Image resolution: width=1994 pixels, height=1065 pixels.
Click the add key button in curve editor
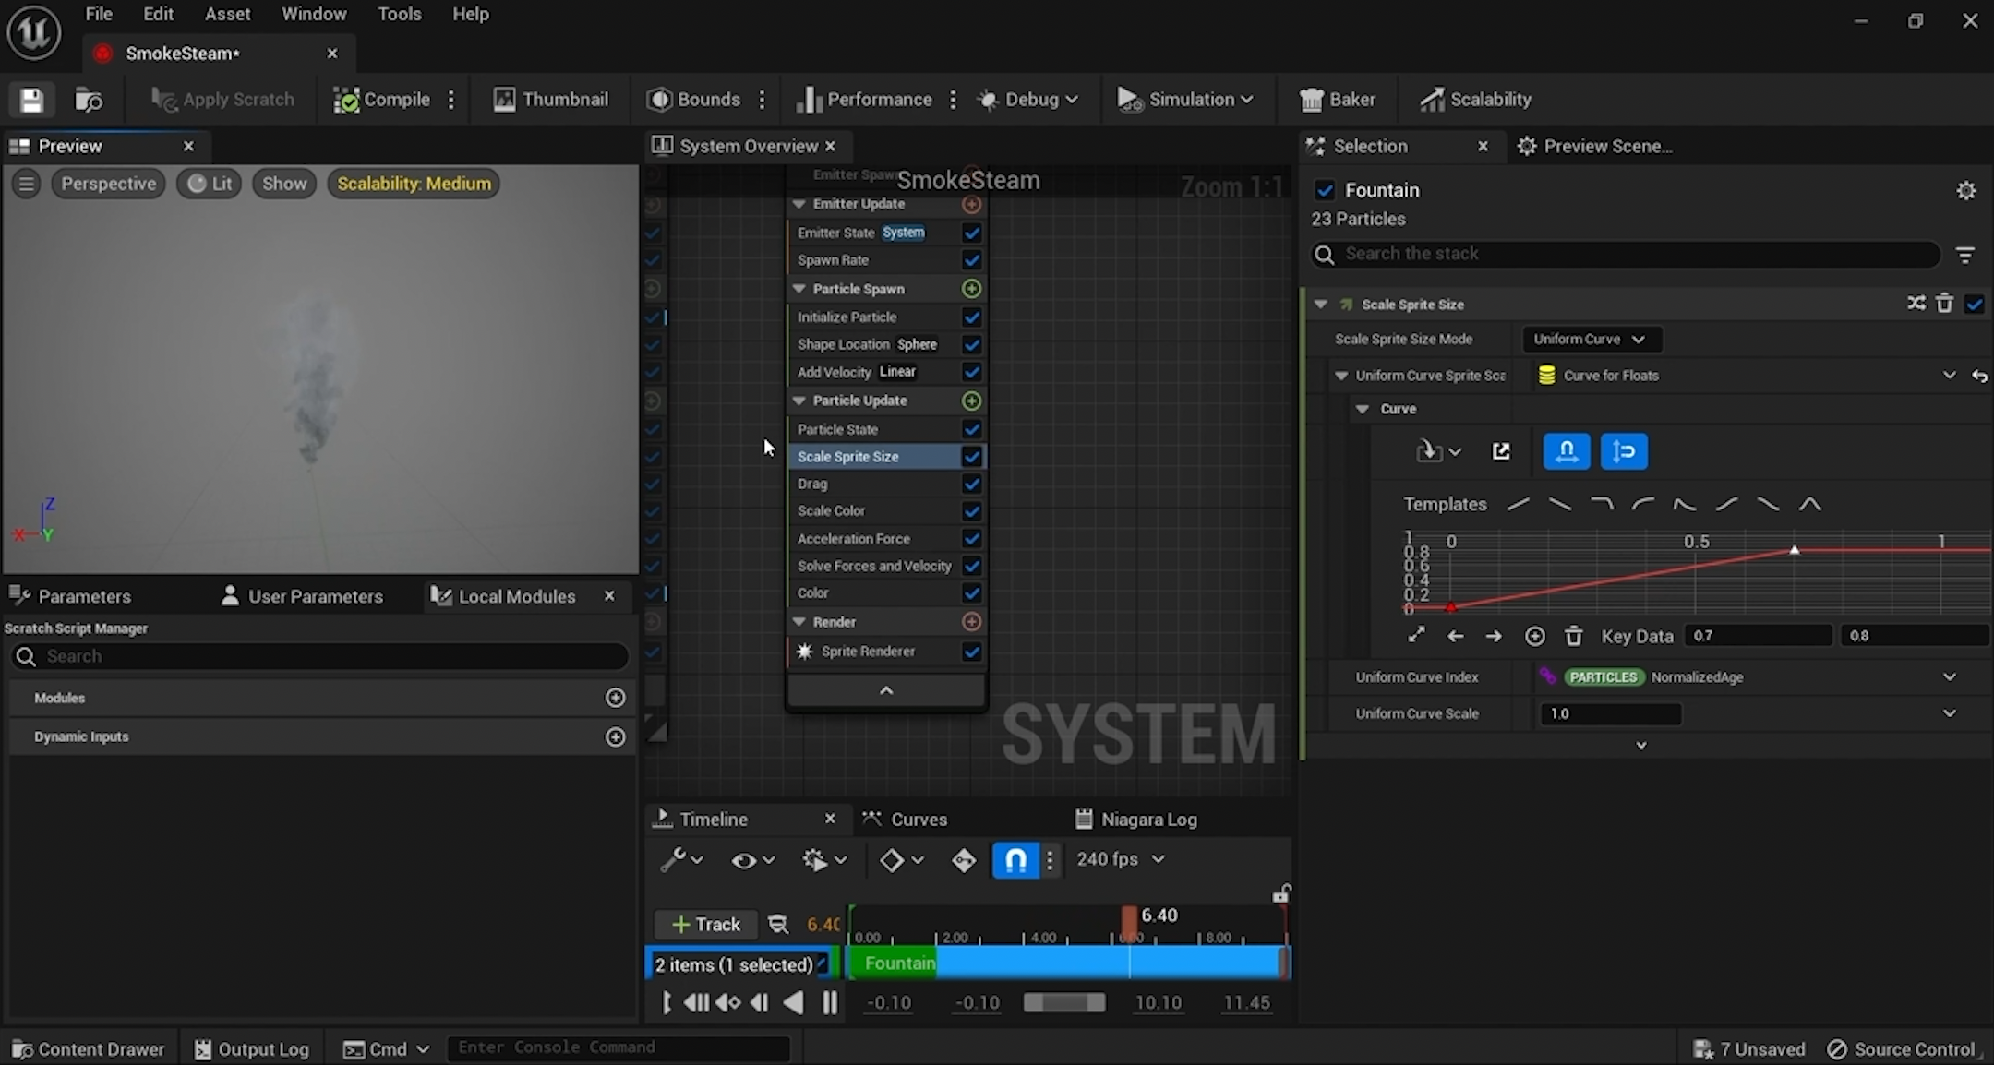point(1534,636)
